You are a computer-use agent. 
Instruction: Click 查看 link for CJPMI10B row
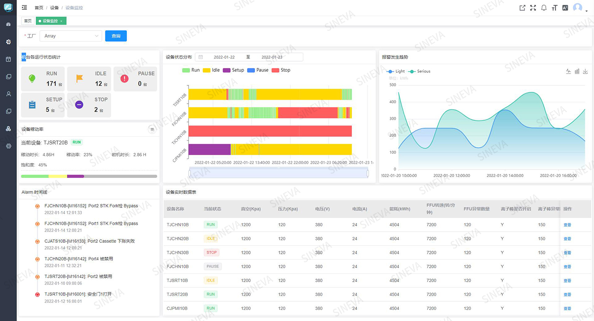pyautogui.click(x=567, y=308)
